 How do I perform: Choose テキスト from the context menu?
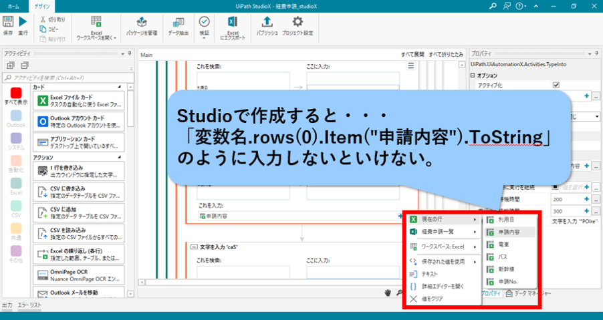click(x=443, y=275)
